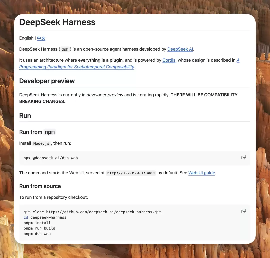270x258 pixels.
Task: Click the italic 'developer preview' phrase
Action: pos(105,95)
